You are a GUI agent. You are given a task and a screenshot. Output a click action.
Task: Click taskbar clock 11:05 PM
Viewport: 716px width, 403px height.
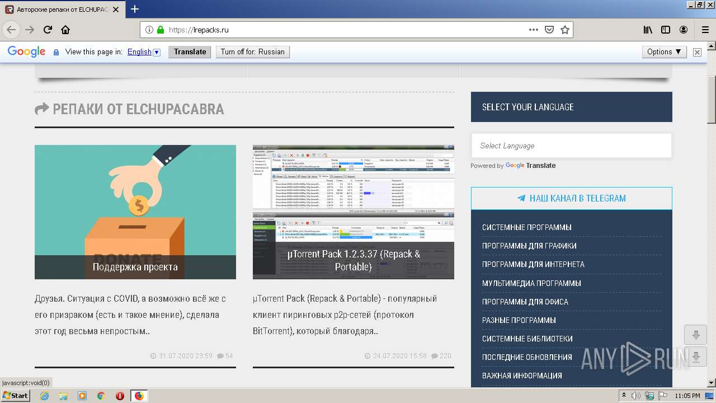(687, 396)
